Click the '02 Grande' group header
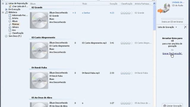 point(37,7)
